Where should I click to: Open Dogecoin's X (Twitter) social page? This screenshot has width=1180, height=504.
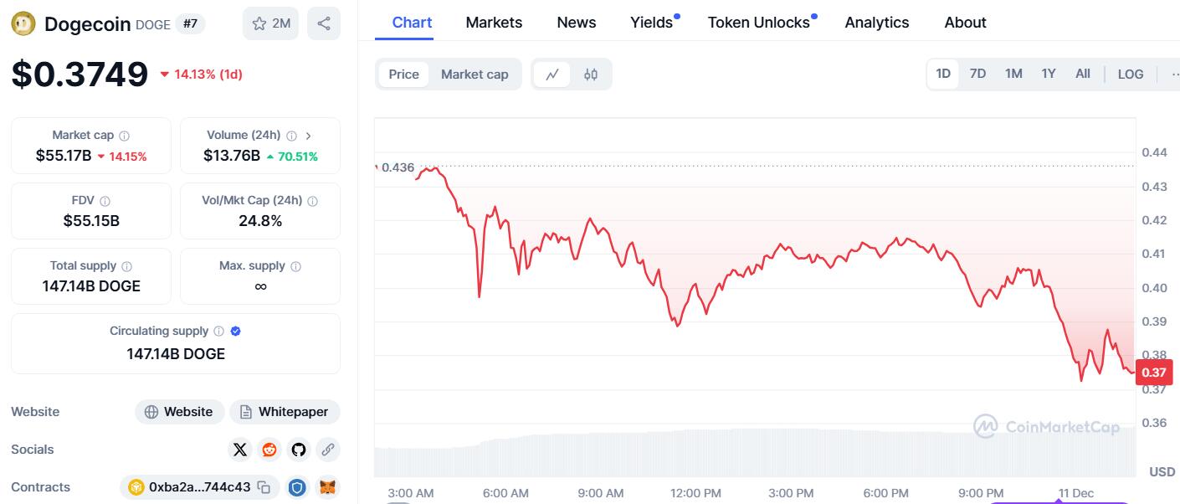pyautogui.click(x=240, y=450)
